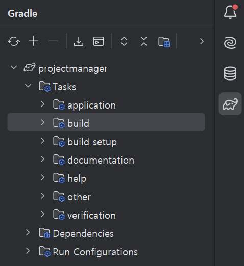Select the documentation task group
The width and height of the screenshot is (244, 266).
click(x=101, y=161)
